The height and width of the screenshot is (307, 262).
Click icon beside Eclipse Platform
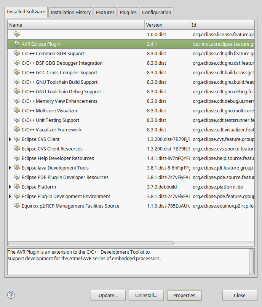pos(17,187)
